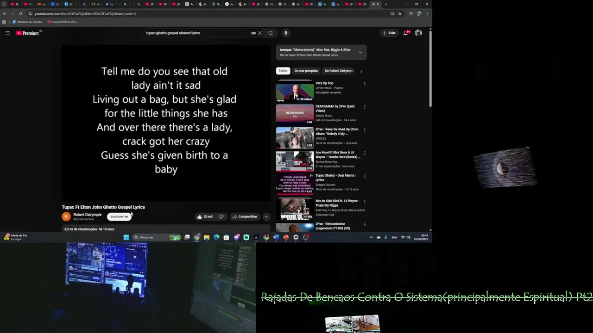The height and width of the screenshot is (333, 593).
Task: Open DEAR MAMA by 2Pac lyric video thumbnail
Action: point(295,114)
